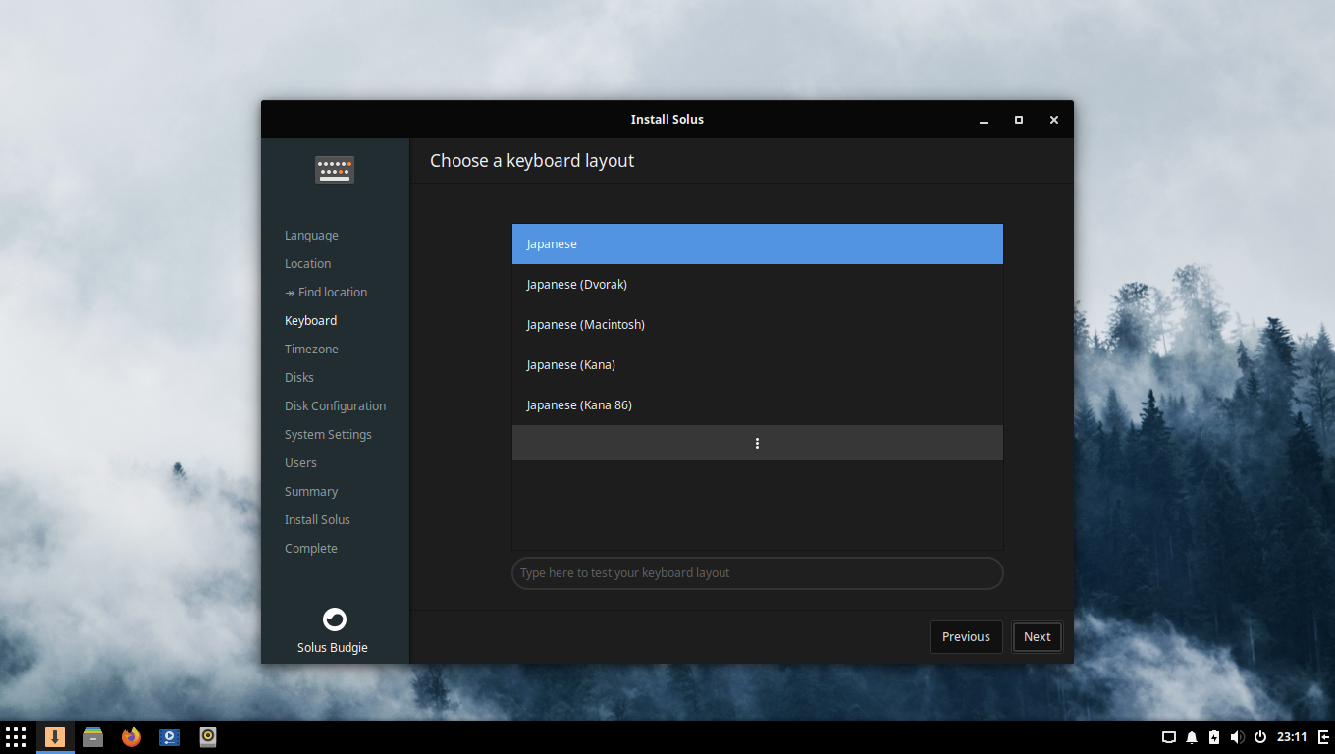Select the Japanese (Kana) layout

point(758,364)
